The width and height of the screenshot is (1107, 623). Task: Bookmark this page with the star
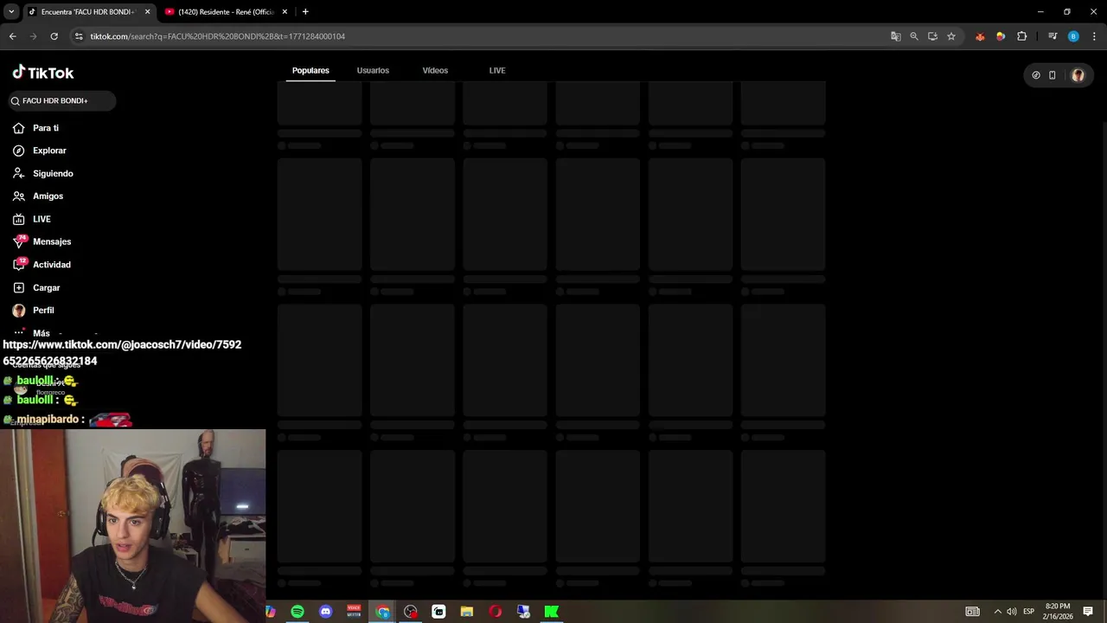(x=951, y=36)
